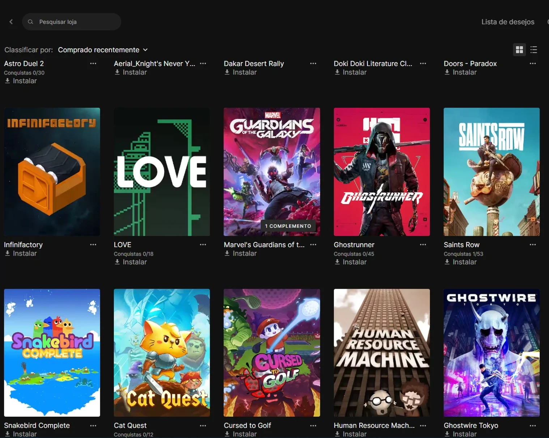Install Aerial_Knight's Never Yield
The height and width of the screenshot is (438, 549).
(x=131, y=72)
